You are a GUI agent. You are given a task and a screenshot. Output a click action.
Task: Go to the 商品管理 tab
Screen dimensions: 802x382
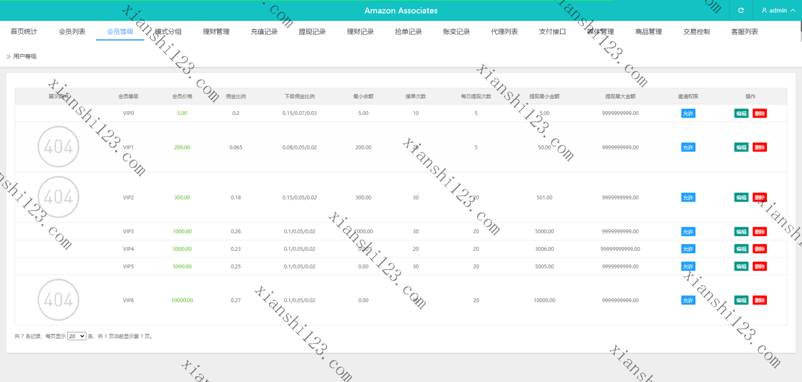click(x=648, y=32)
